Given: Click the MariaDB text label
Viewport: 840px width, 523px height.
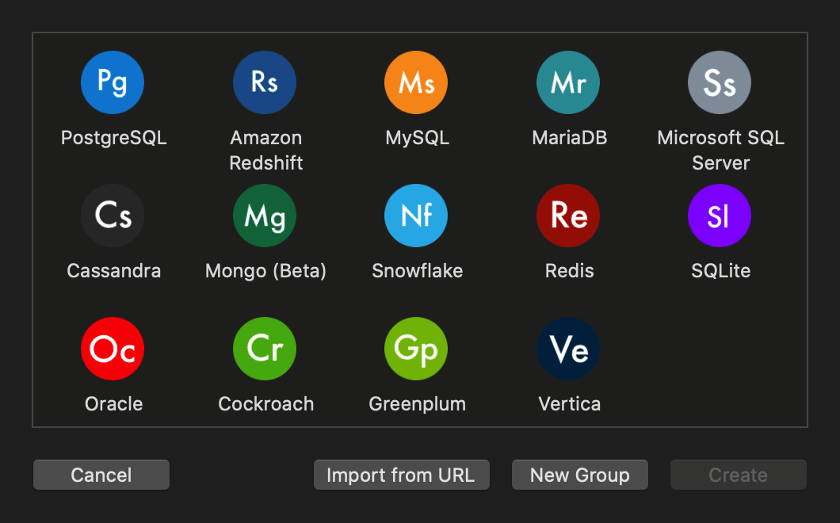Looking at the screenshot, I should tap(570, 138).
